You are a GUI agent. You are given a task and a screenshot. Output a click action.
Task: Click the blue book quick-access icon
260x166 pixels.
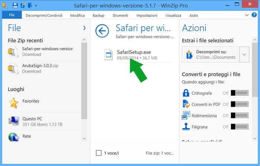[x=30, y=6]
